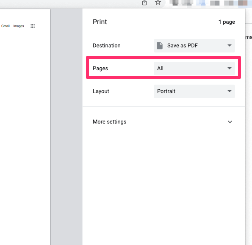Image resolution: width=252 pixels, height=245 pixels.
Task: Click the brownish blurred profile icon in toolbar
Action: pos(243,3)
